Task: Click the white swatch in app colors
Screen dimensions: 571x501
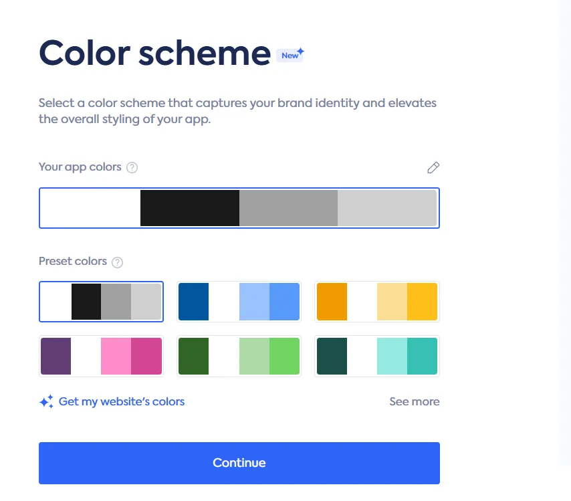Action: (91, 208)
